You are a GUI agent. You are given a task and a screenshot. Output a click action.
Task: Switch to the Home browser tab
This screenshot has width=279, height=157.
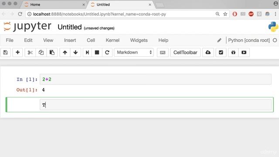pyautogui.click(x=53, y=5)
